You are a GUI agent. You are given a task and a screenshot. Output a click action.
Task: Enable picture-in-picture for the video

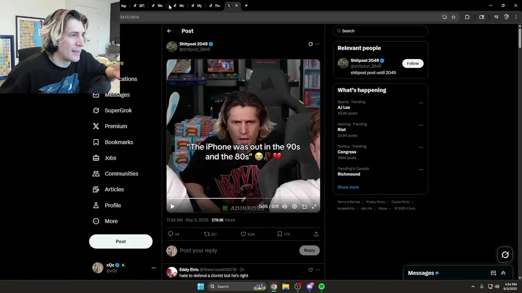[x=304, y=207]
